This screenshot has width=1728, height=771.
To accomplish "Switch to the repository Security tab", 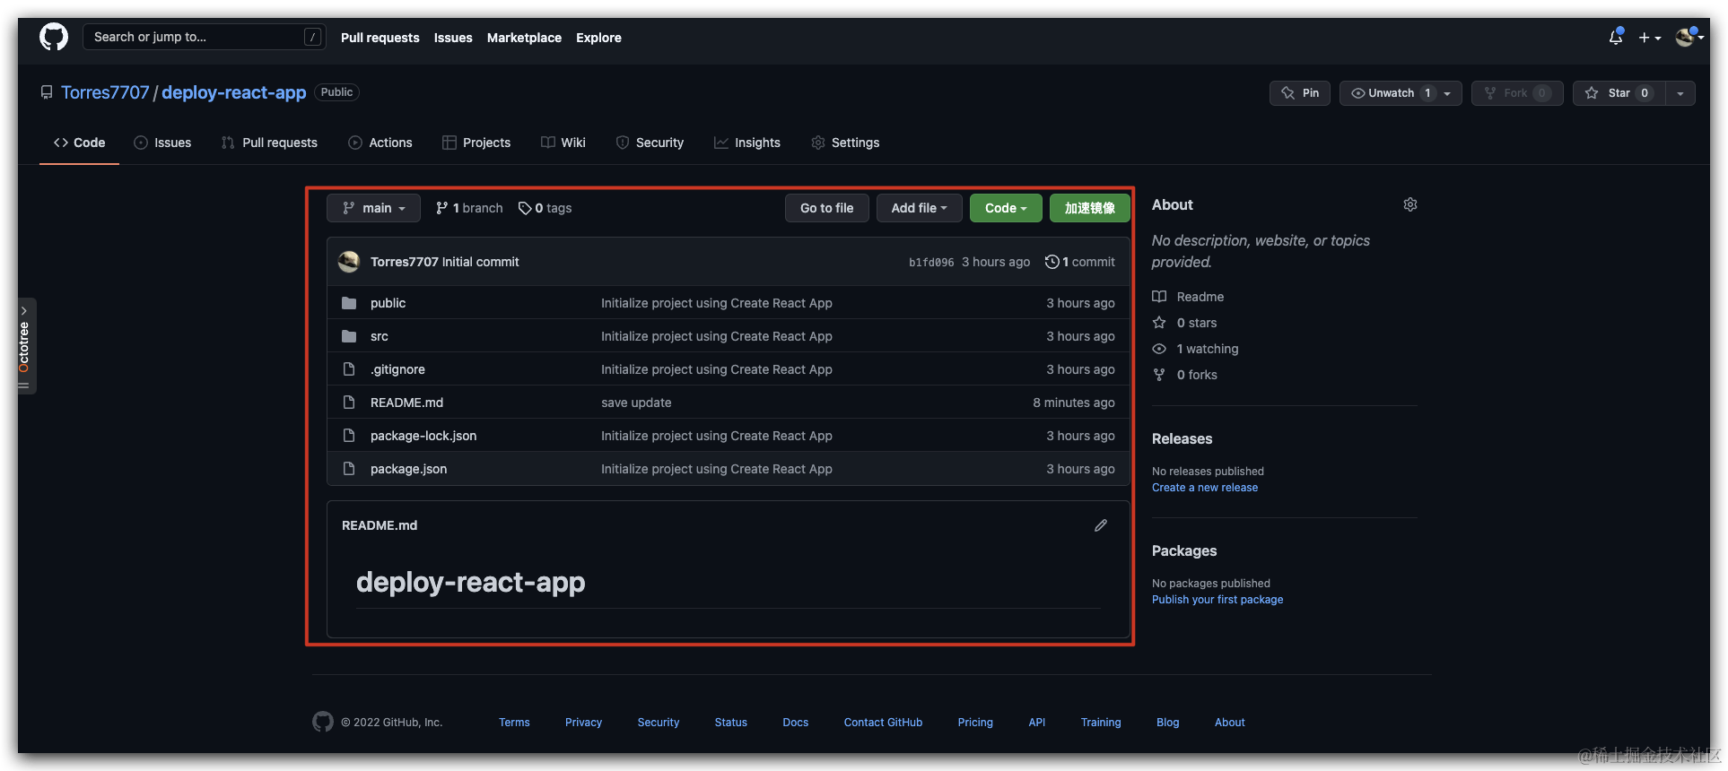I will pos(650,143).
